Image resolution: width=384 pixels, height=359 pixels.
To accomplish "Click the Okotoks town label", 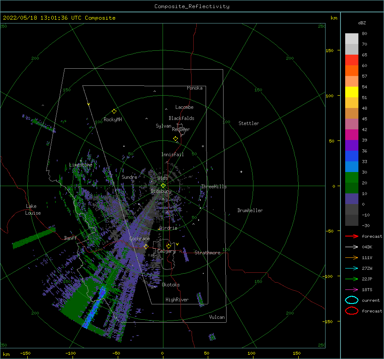I will tap(171, 285).
